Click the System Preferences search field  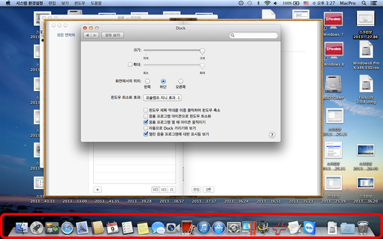(253, 35)
